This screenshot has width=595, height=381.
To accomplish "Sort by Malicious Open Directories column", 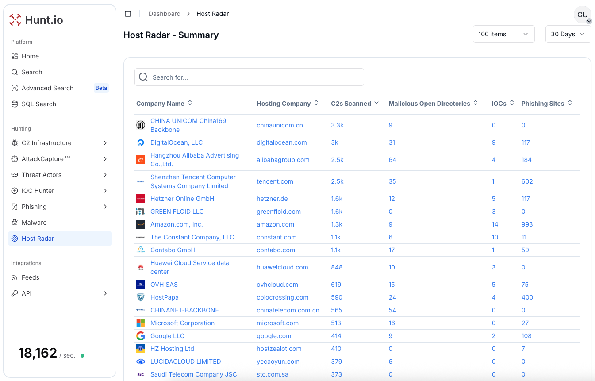I will (x=433, y=103).
